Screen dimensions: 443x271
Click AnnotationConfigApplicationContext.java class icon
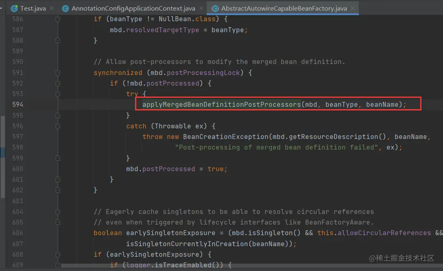coord(65,9)
